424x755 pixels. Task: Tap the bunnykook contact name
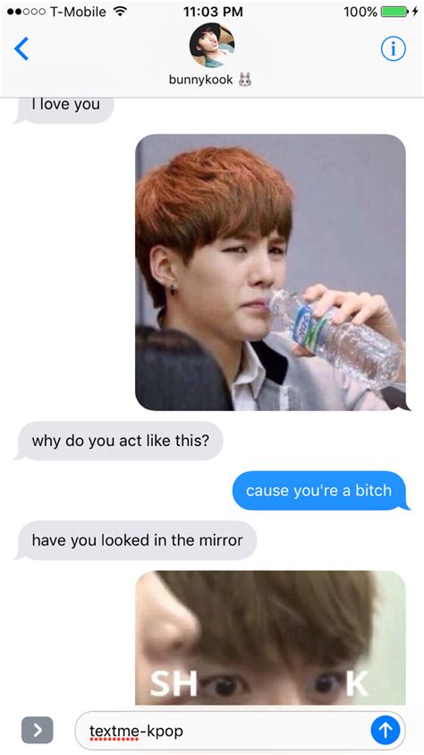200,80
